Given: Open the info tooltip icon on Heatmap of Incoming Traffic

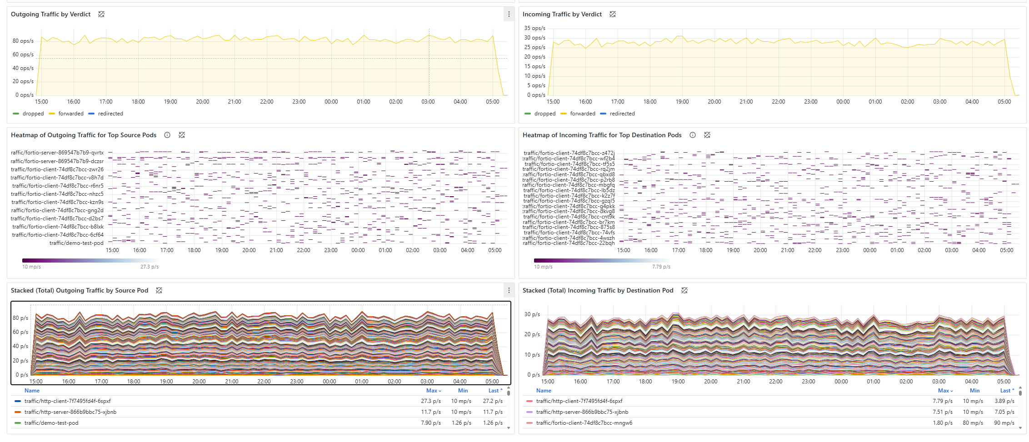Looking at the screenshot, I should click(693, 135).
